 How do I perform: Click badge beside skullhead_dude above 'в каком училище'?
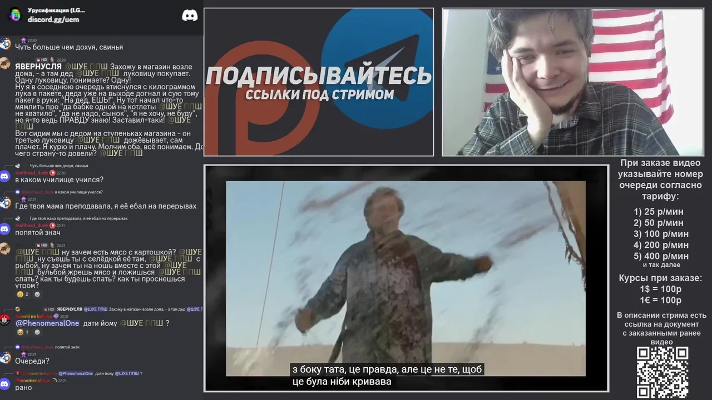(x=53, y=173)
